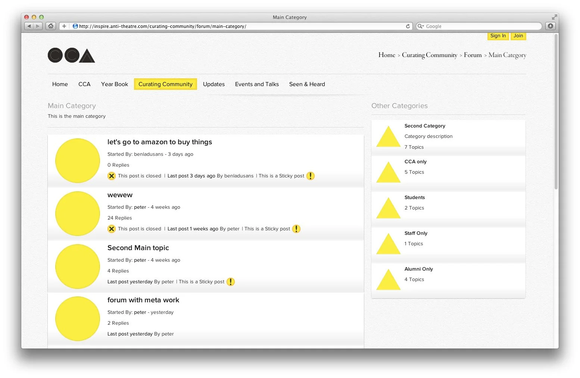Reload the page with the refresh icon

click(408, 26)
